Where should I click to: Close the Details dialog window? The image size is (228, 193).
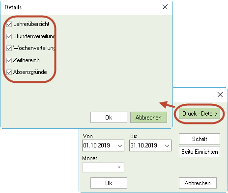tap(165, 7)
